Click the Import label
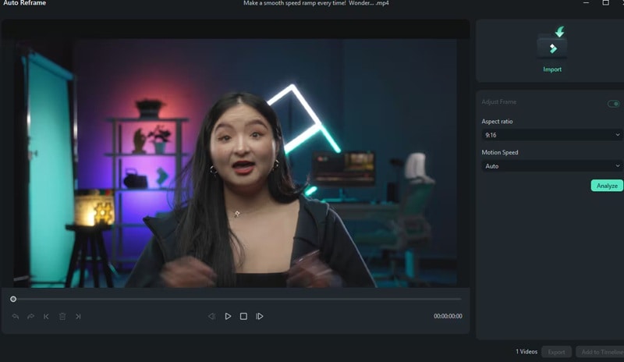Image resolution: width=624 pixels, height=362 pixels. pyautogui.click(x=552, y=69)
